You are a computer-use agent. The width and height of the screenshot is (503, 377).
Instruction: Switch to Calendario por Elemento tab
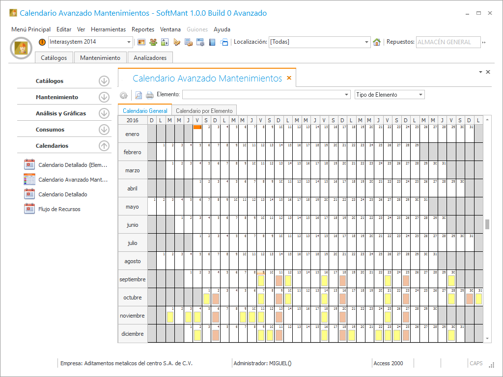[x=204, y=110]
